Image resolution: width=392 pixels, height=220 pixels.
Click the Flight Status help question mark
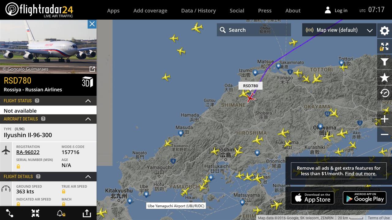[x=37, y=101]
